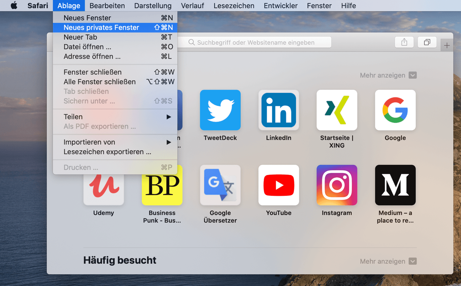This screenshot has height=286, width=461.
Task: Expand the Teilen submenu
Action: click(x=115, y=117)
